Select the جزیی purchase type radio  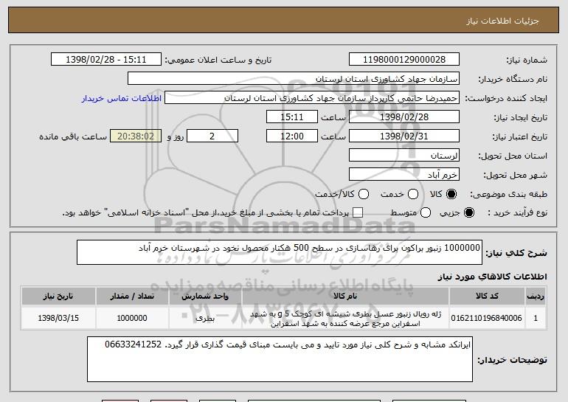click(x=468, y=212)
